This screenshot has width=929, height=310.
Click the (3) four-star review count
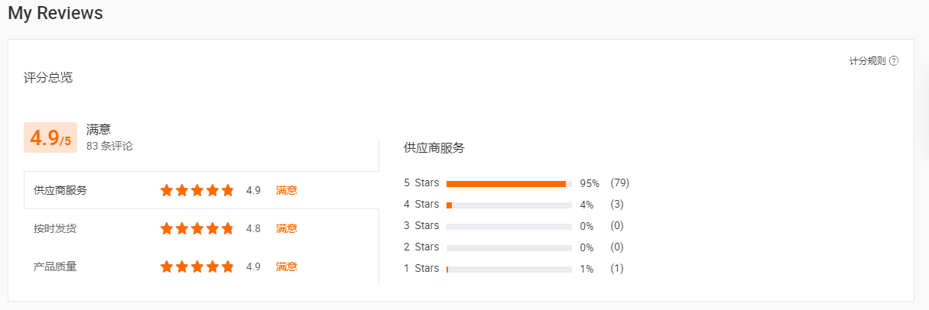[617, 205]
